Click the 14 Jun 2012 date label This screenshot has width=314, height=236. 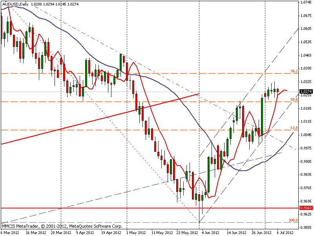[237, 232]
